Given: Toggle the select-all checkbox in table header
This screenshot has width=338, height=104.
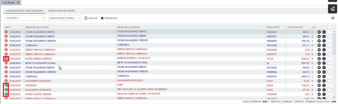Looking at the screenshot, I should [329, 27].
